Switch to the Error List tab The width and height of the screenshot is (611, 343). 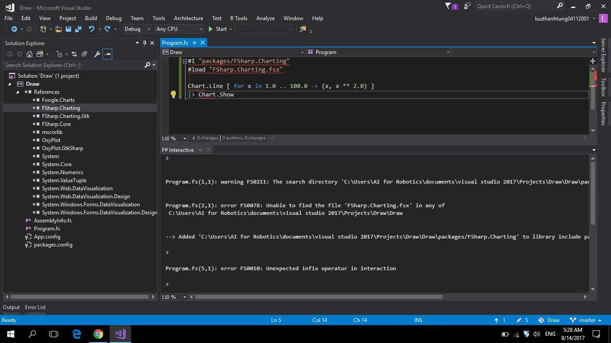click(35, 307)
